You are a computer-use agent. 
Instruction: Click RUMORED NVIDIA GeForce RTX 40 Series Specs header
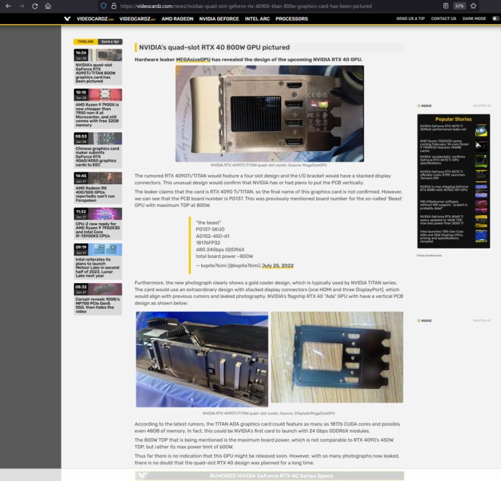coord(271,476)
